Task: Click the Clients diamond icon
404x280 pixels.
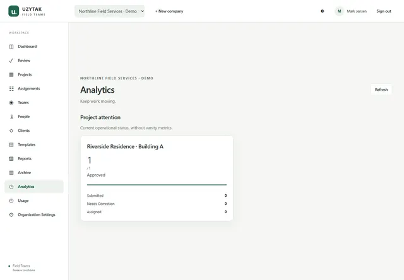Action: point(11,131)
